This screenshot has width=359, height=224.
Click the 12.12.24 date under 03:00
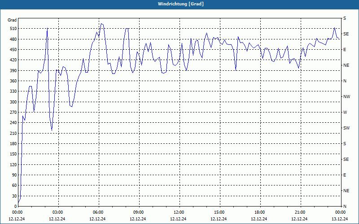[x=57, y=219]
